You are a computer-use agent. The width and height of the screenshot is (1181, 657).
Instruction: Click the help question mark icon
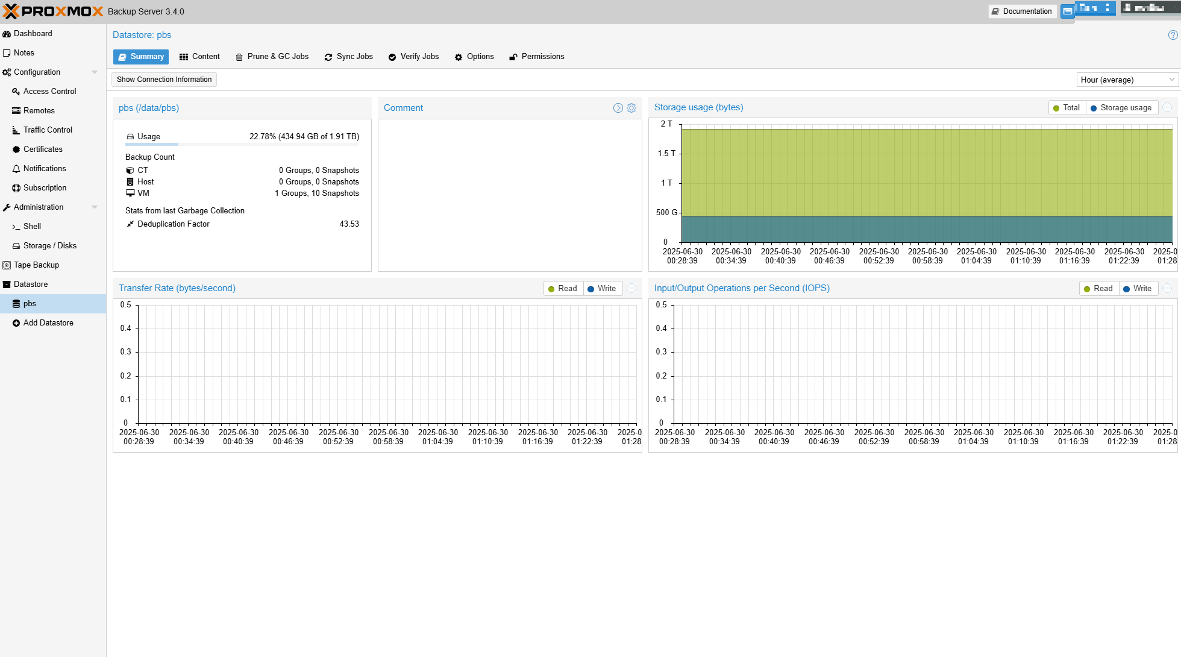pos(1173,35)
